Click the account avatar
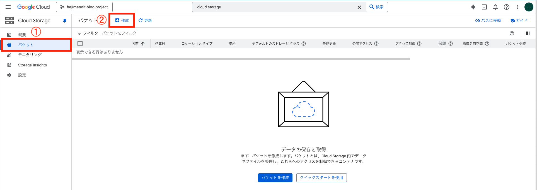 [x=529, y=7]
